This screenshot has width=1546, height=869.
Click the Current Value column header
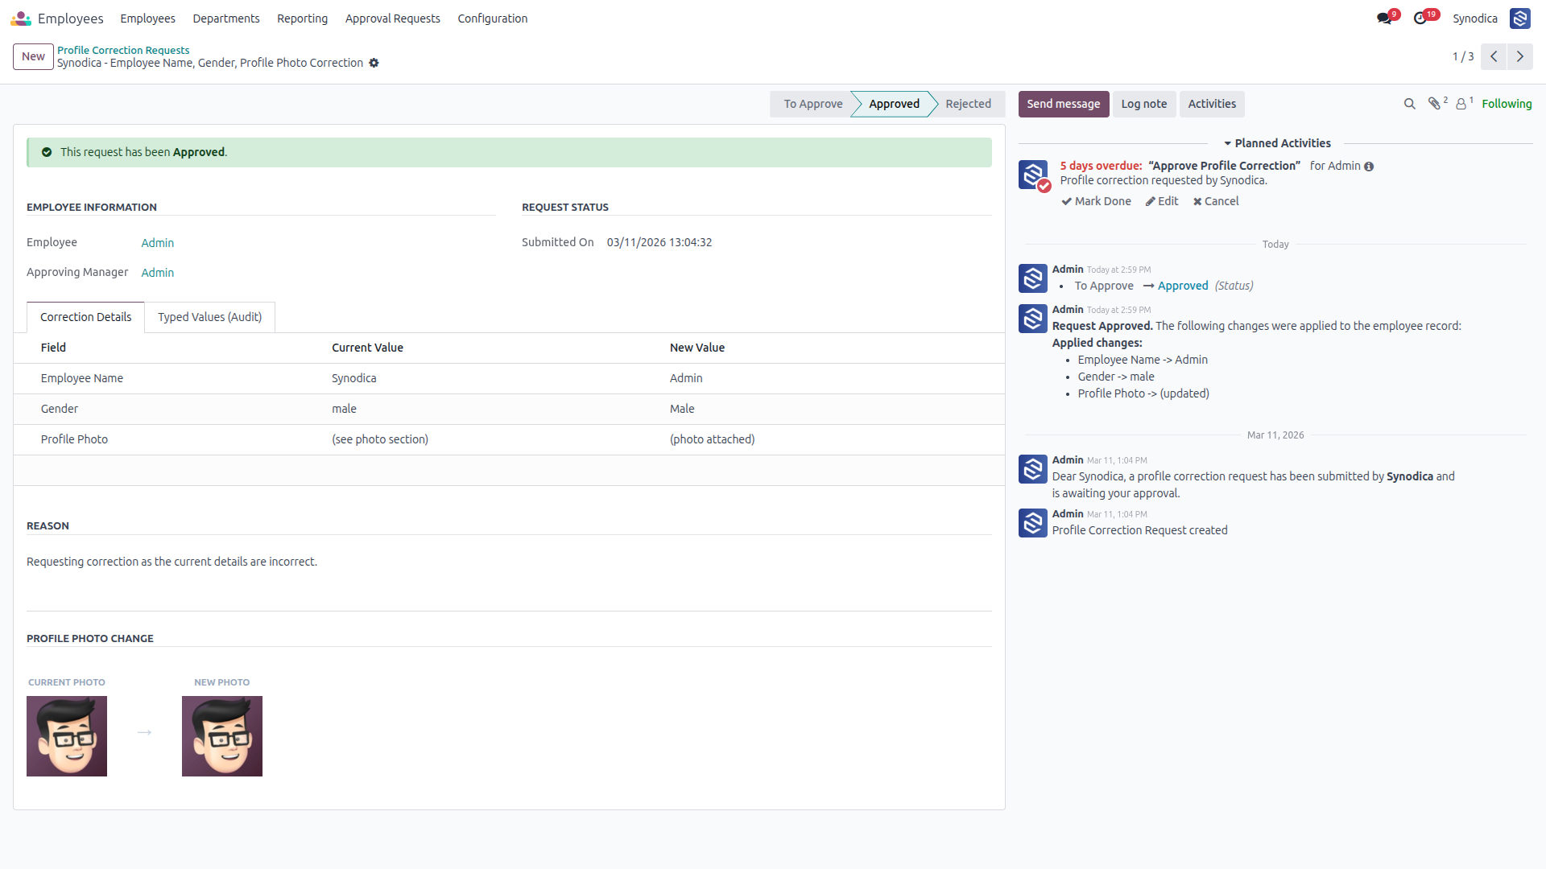point(367,348)
